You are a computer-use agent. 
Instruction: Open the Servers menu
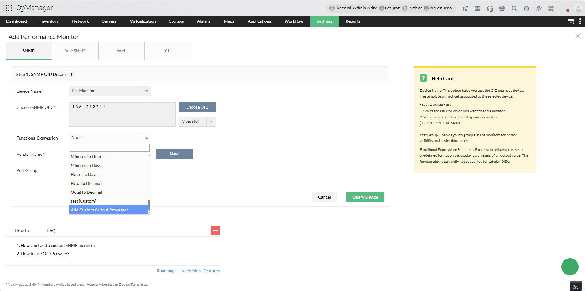109,21
